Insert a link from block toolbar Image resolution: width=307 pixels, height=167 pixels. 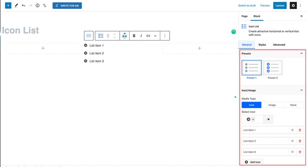(148, 36)
